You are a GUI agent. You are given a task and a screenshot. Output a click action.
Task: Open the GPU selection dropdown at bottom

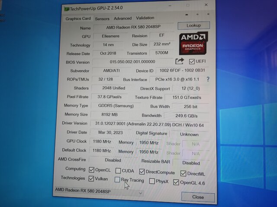tap(99, 191)
